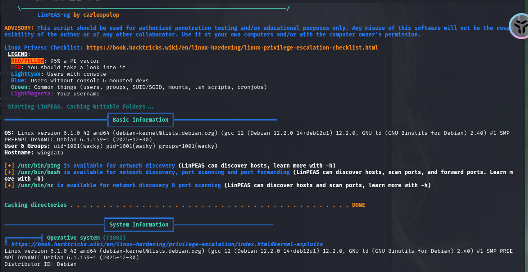The height and width of the screenshot is (272, 528).
Task: Click the LinPEAS-ng title text
Action: 54,15
